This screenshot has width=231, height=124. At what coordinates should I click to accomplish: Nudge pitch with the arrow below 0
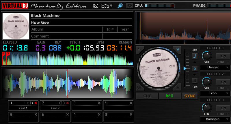(195, 75)
